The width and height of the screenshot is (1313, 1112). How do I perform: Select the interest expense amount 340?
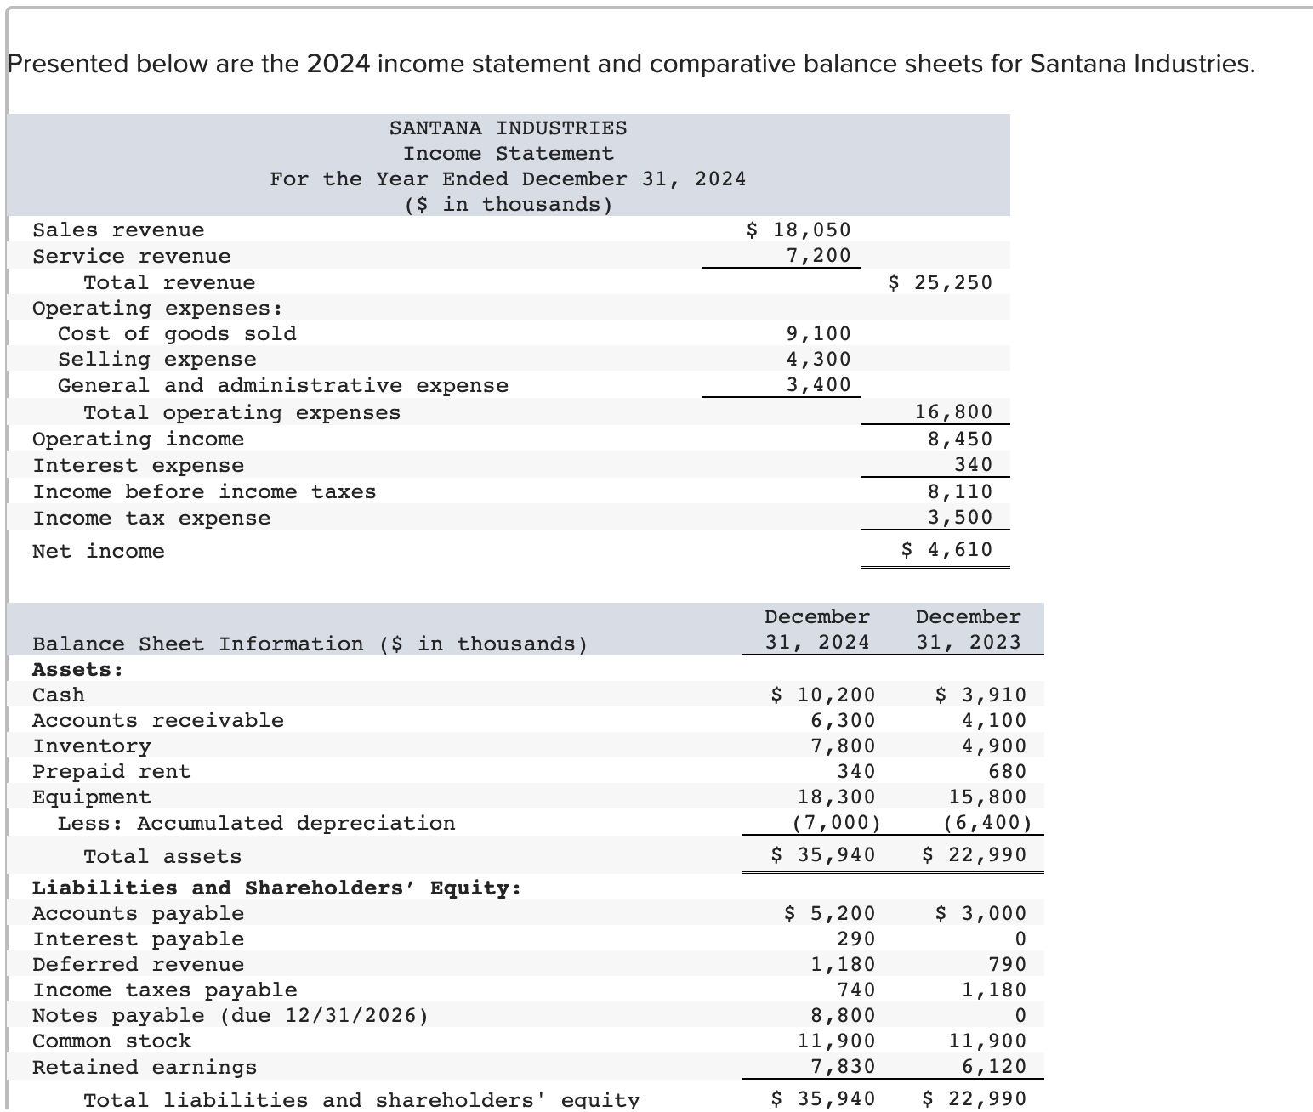click(973, 464)
